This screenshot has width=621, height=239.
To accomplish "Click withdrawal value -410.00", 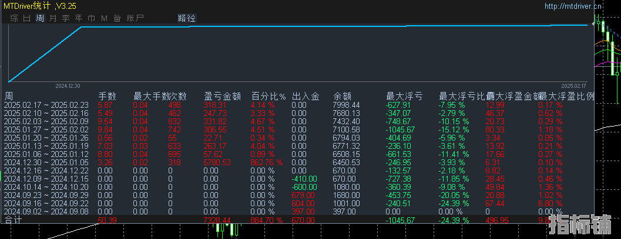I will [x=304, y=179].
